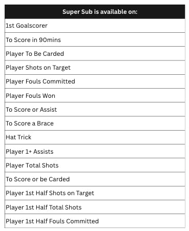Pick the Player Fouls Won row
The image size is (189, 231).
(x=95, y=95)
